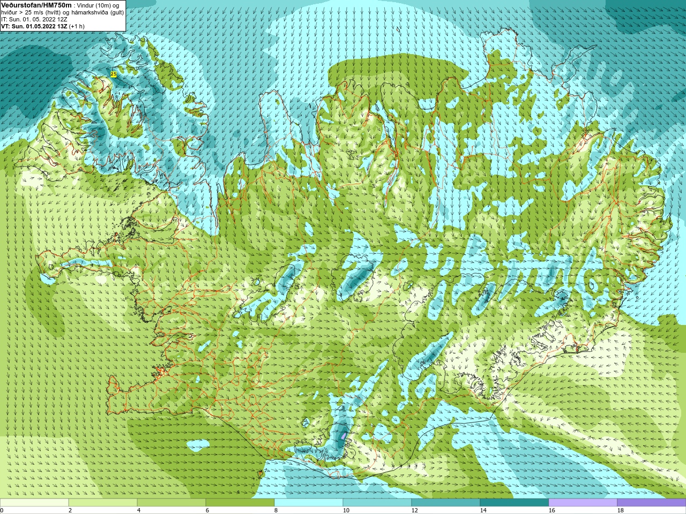686x514 pixels.
Task: Click the yellow 25 gust marker
Action: tap(113, 74)
